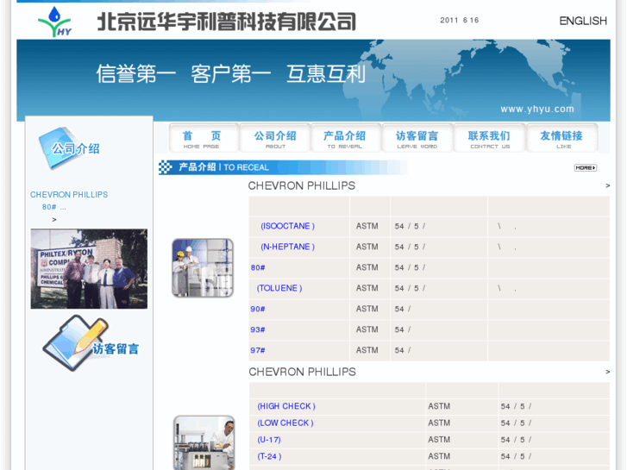Click the arrow below sidebar 80# link

tap(54, 220)
